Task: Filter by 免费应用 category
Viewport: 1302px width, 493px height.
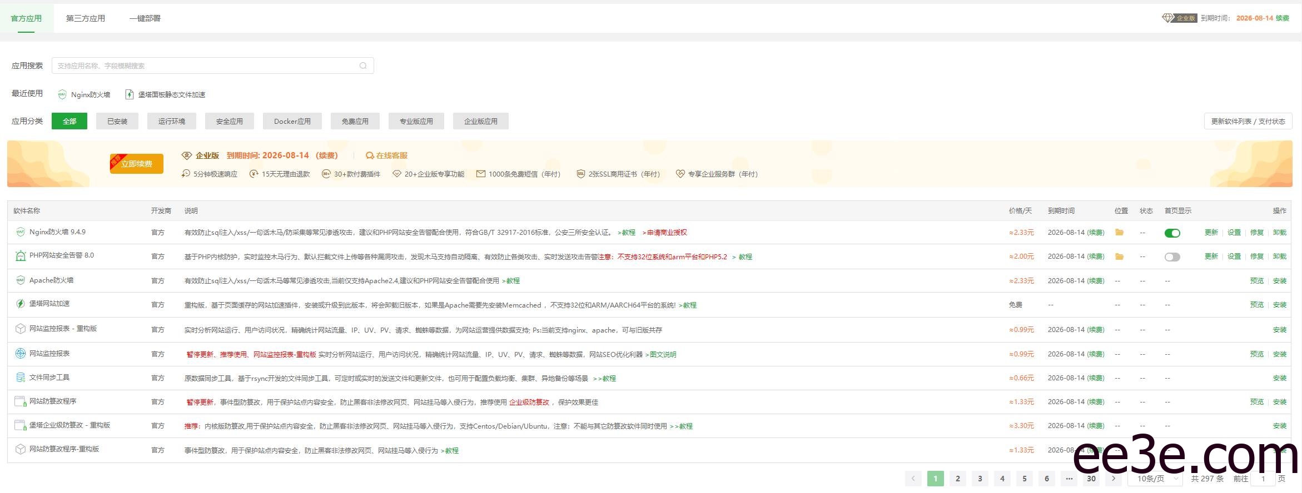Action: click(355, 121)
